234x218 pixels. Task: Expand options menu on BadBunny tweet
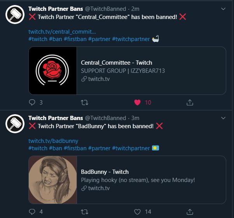pyautogui.click(x=223, y=118)
